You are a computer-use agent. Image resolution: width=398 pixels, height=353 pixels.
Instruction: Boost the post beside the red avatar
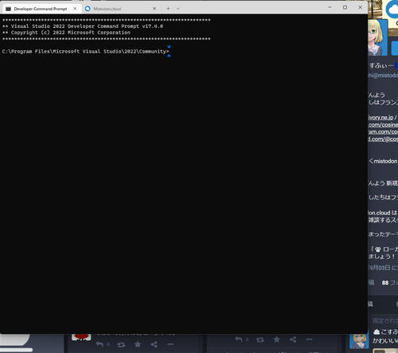tap(121, 345)
